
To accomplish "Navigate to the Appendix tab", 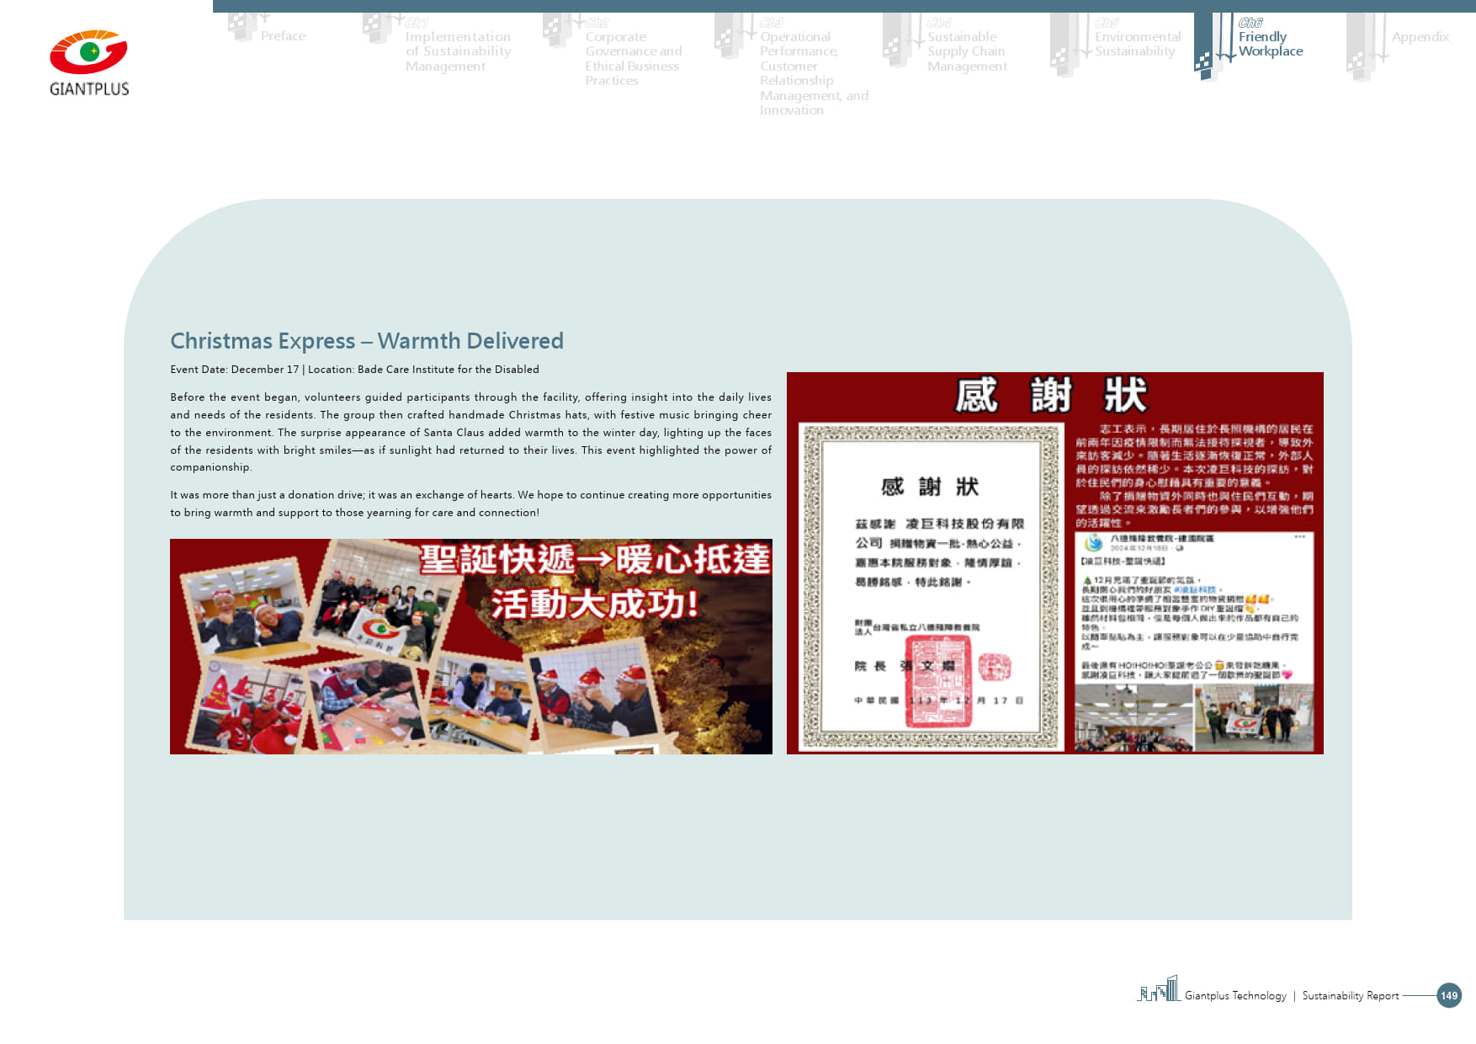I will pyautogui.click(x=1420, y=37).
